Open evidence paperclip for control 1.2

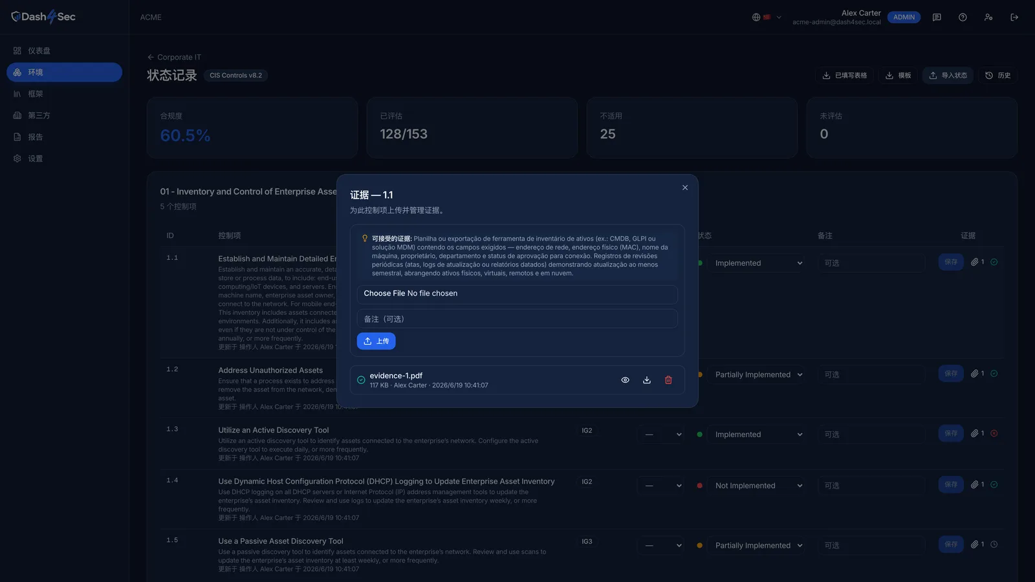pos(977,373)
